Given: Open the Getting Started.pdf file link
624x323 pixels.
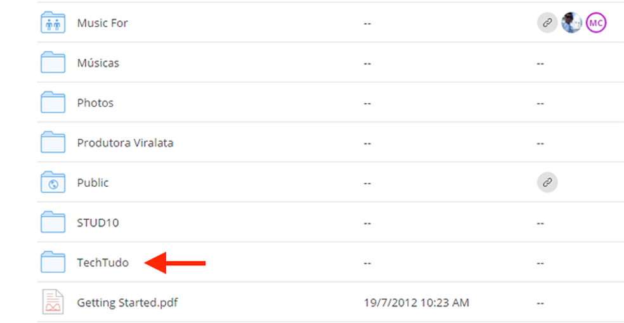Looking at the screenshot, I should coord(127,303).
